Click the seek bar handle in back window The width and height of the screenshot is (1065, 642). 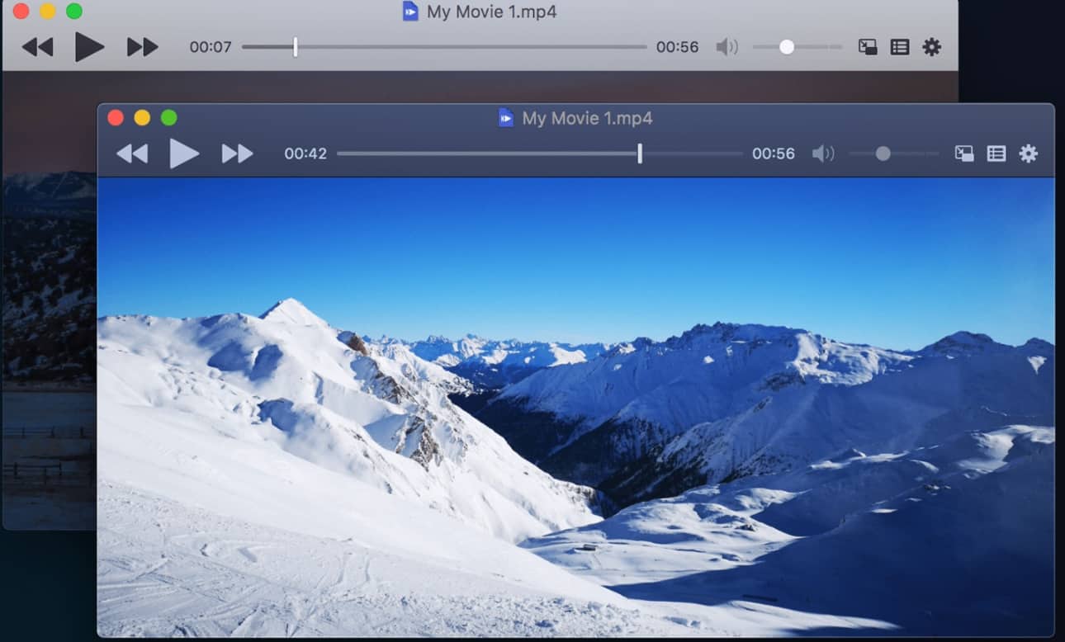(295, 47)
